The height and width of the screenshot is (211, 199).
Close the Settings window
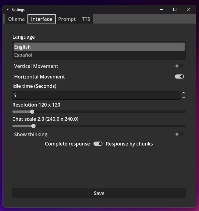pos(189,10)
